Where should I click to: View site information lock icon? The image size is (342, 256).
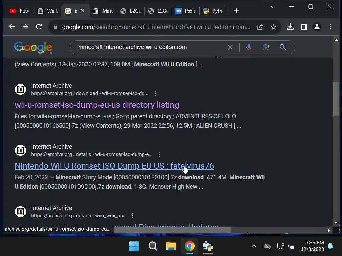click(x=55, y=27)
